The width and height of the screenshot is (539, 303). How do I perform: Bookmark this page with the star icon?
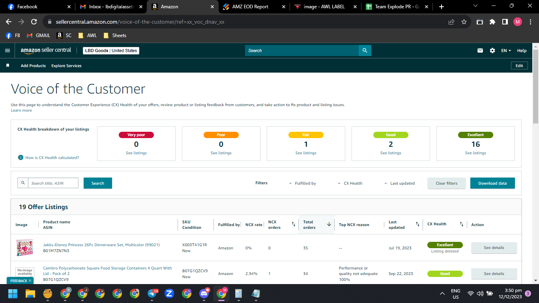tap(464, 22)
